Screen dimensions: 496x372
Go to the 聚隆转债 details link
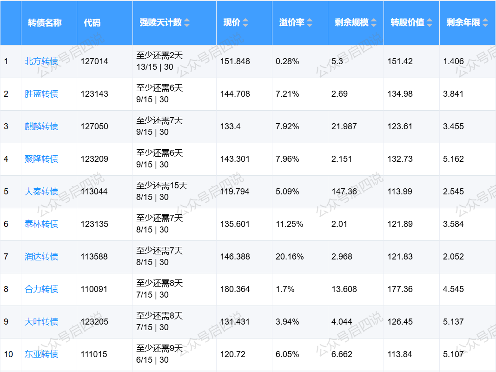click(x=41, y=159)
